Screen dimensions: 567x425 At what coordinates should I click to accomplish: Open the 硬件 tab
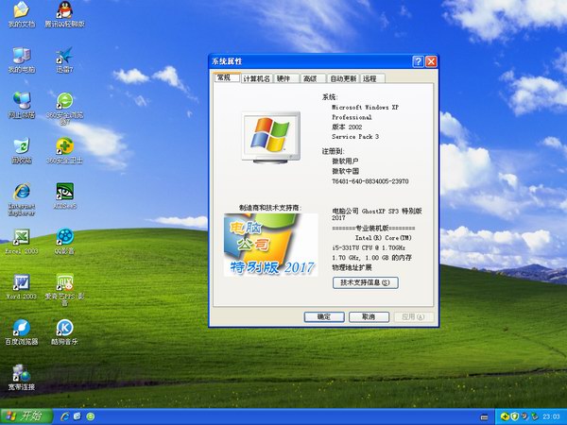click(286, 78)
